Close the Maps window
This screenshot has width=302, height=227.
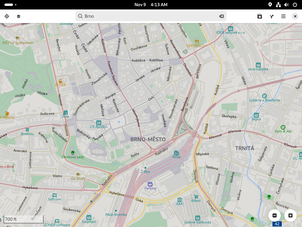[295, 17]
